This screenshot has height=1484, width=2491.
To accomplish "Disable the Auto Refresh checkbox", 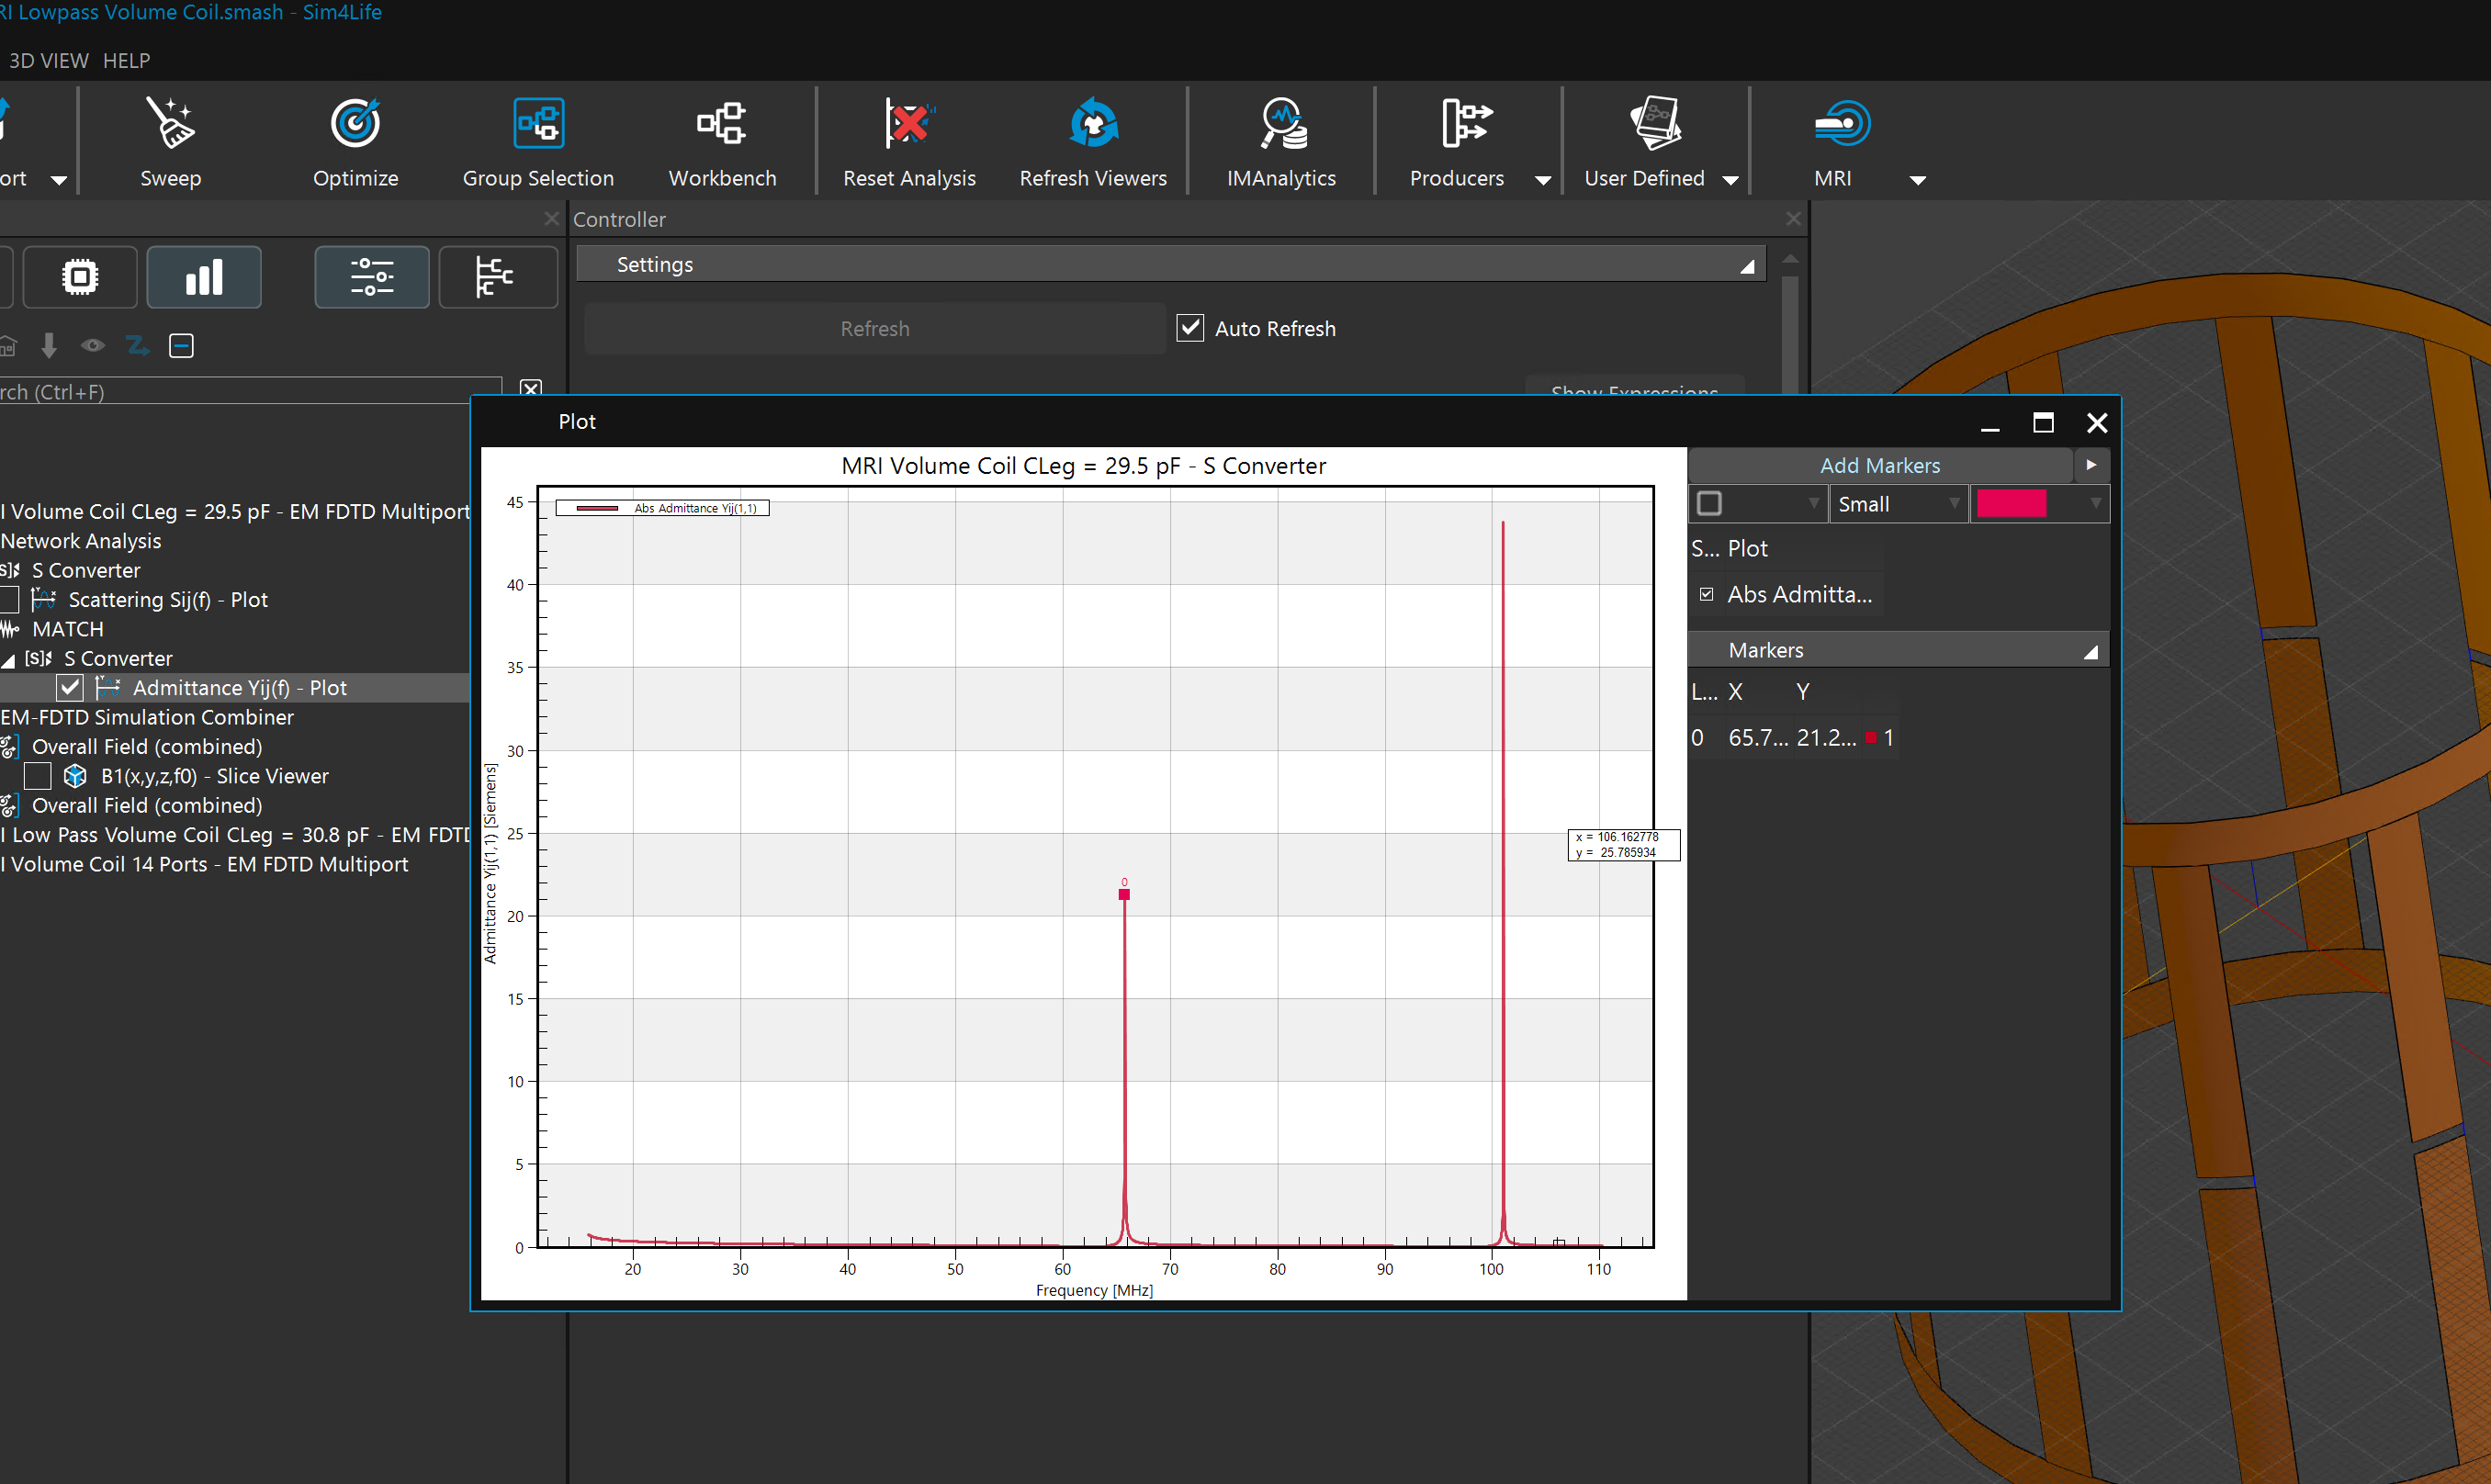I will (x=1190, y=328).
